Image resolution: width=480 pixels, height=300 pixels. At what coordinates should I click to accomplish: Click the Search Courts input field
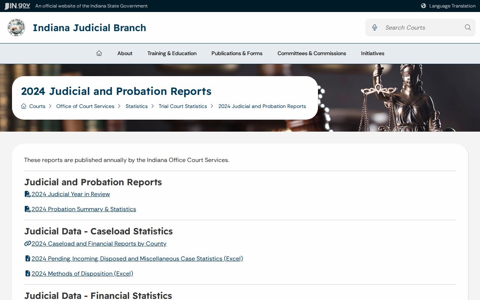(420, 27)
